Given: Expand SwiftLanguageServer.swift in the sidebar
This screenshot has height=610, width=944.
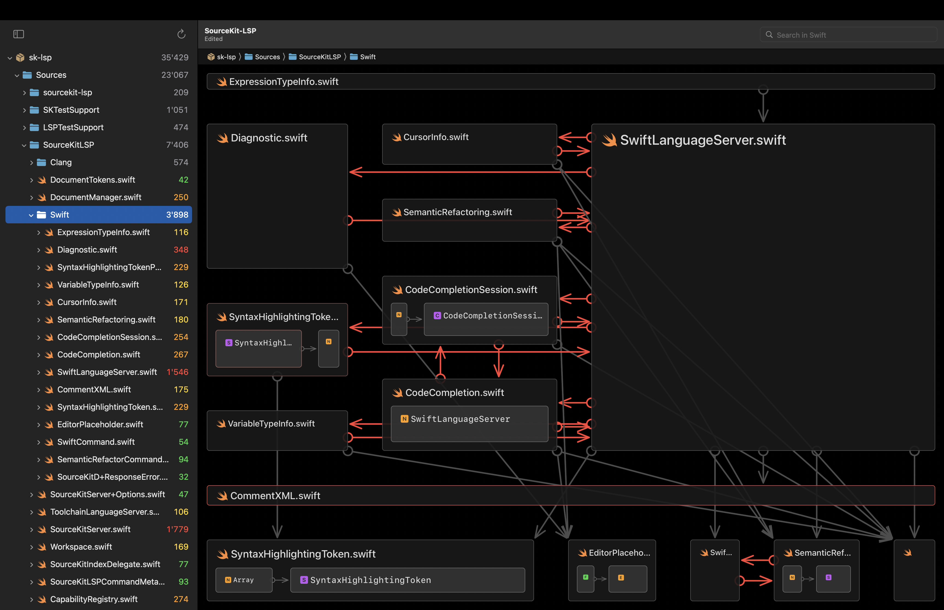Looking at the screenshot, I should [39, 372].
